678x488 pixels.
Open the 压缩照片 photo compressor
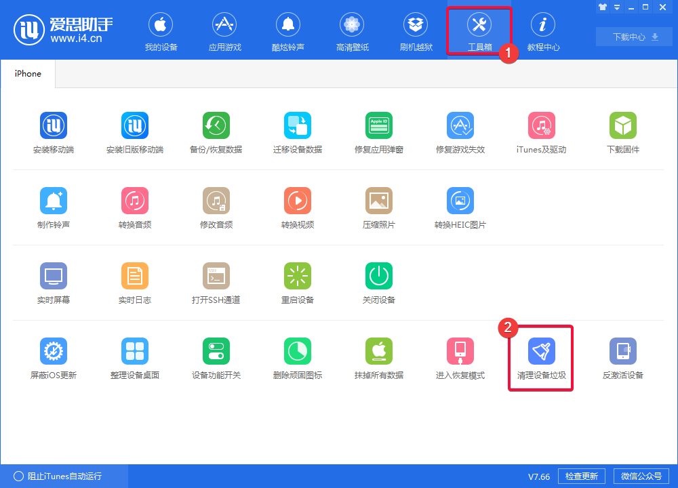pos(379,207)
